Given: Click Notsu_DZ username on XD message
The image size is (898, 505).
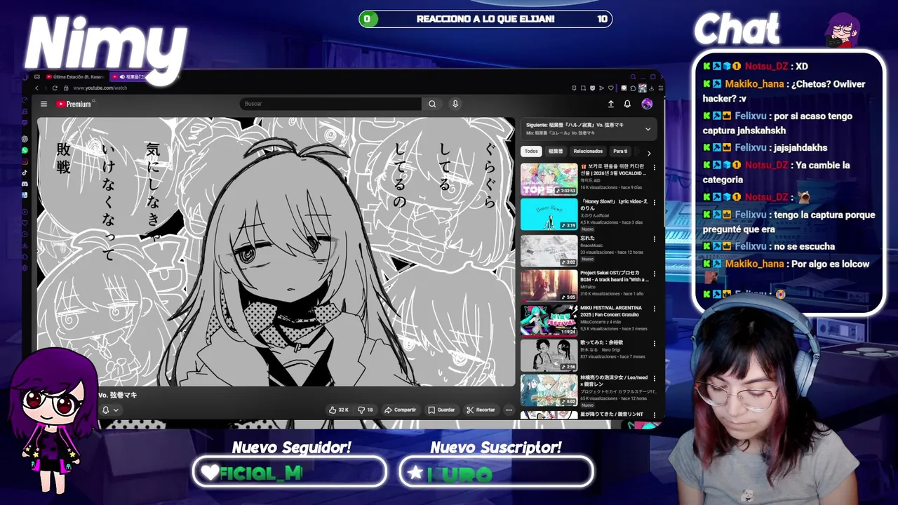Looking at the screenshot, I should [x=766, y=66].
